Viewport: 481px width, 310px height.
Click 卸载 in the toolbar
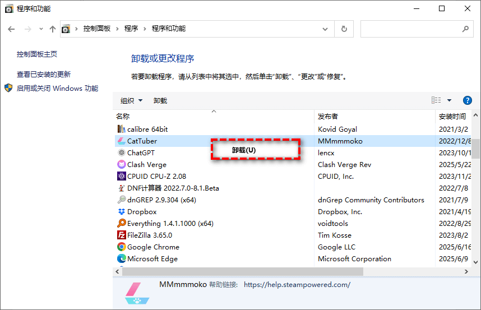160,100
